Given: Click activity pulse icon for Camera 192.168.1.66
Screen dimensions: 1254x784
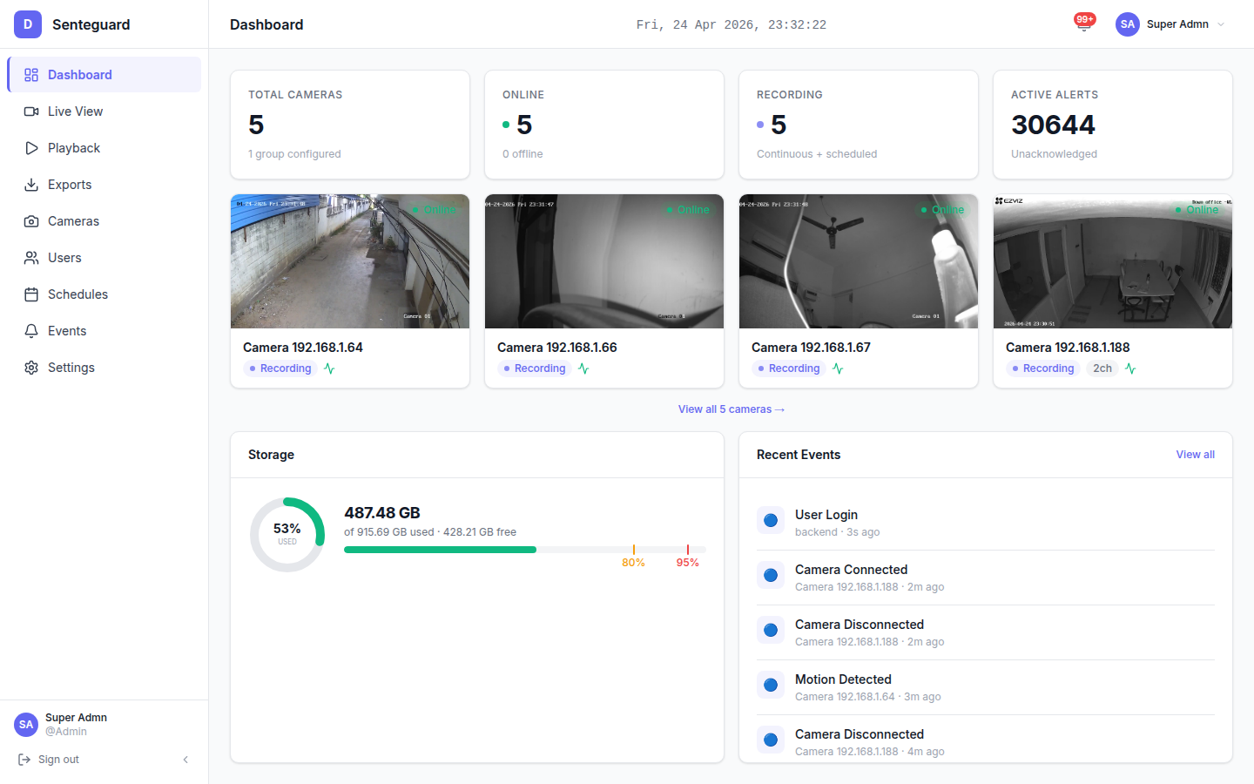Looking at the screenshot, I should point(583,368).
